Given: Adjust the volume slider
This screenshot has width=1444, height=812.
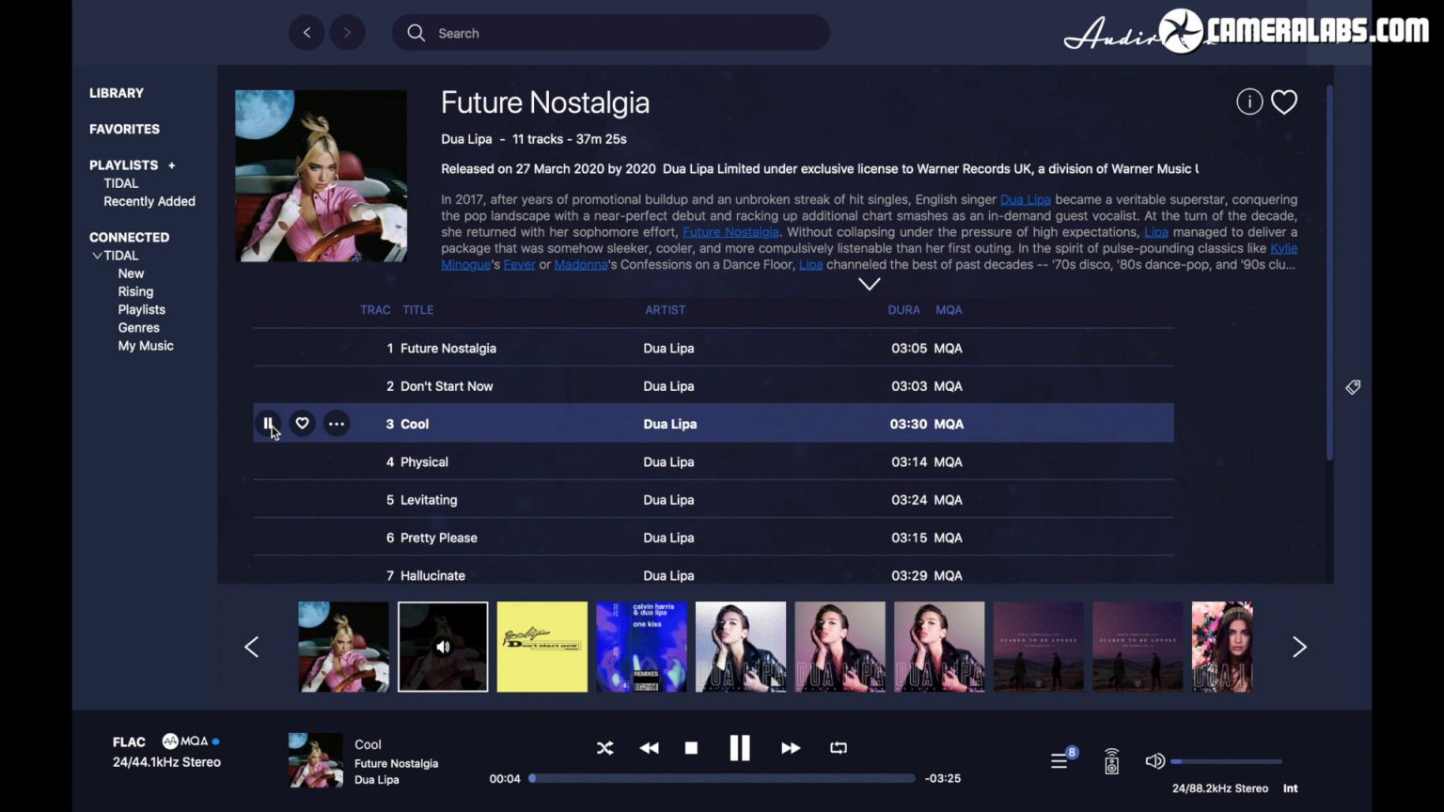Looking at the screenshot, I should [x=1226, y=761].
